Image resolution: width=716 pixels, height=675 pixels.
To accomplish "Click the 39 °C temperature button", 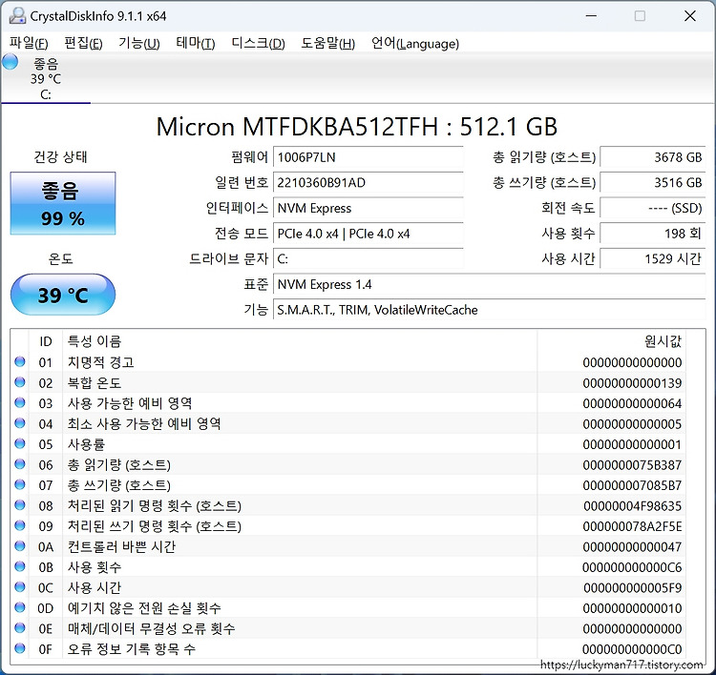I will pyautogui.click(x=63, y=295).
